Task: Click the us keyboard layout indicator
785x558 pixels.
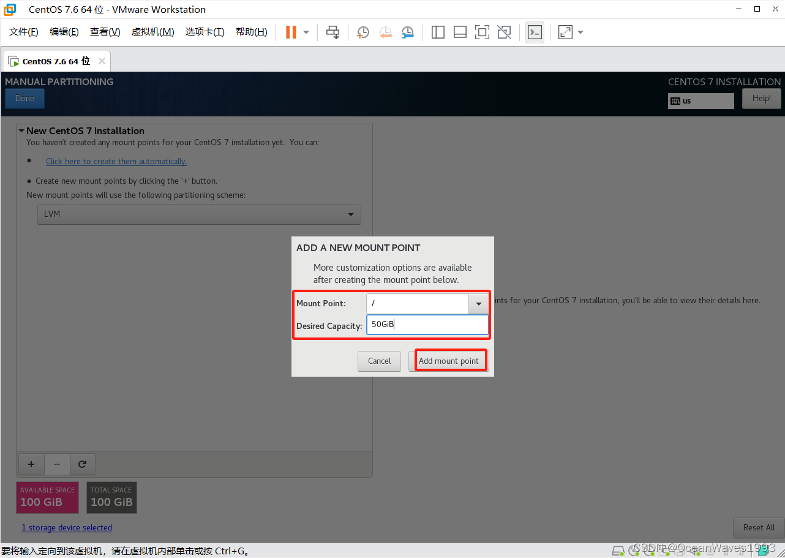Action: pos(701,101)
